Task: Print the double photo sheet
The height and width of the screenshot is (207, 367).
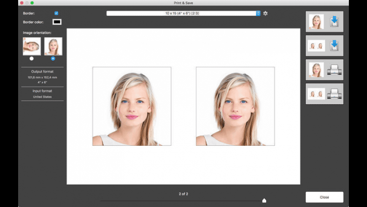Action: (x=324, y=94)
